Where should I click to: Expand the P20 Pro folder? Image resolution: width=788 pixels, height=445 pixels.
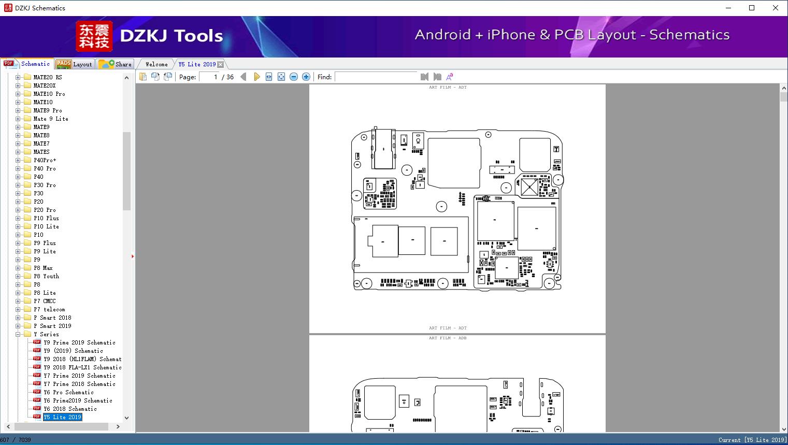point(18,210)
